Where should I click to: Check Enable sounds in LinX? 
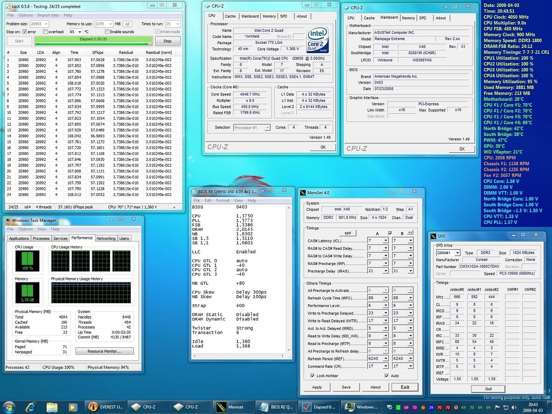107,32
